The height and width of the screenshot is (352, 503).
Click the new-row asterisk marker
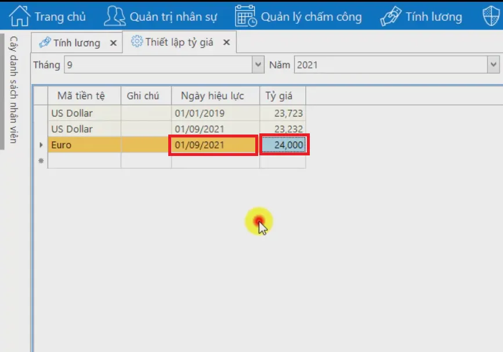41,161
